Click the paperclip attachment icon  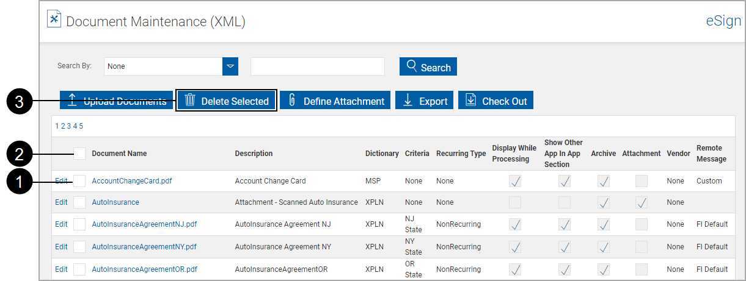click(291, 101)
